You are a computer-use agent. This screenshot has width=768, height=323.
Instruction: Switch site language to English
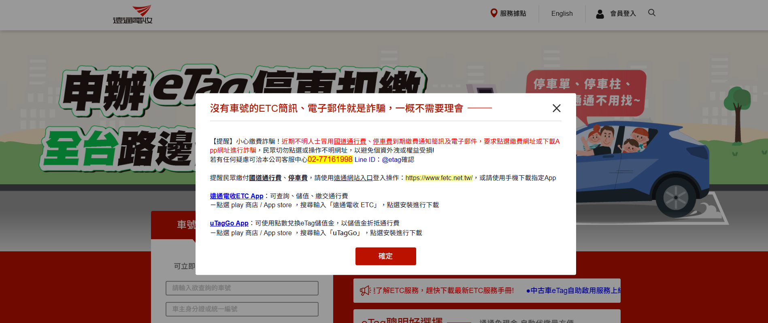(x=562, y=13)
